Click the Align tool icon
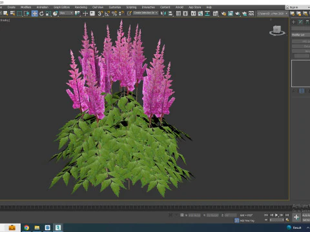This screenshot has height=232, width=310. [170, 14]
